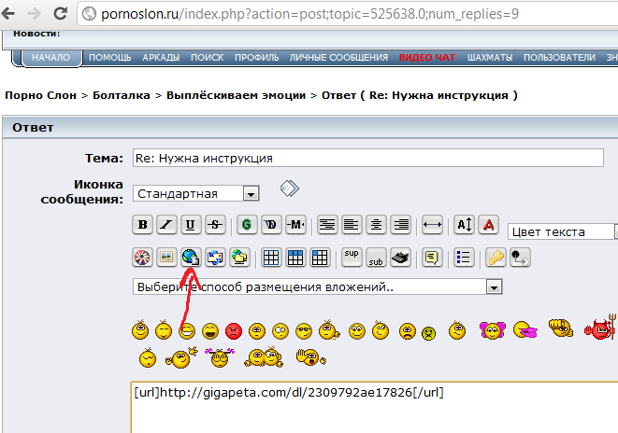Insert the red angry smiley
Image resolution: width=618 pixels, height=433 pixels.
tap(234, 330)
